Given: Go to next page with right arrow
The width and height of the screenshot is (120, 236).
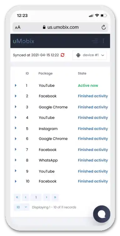Looking at the screenshot, I should tap(46, 197).
